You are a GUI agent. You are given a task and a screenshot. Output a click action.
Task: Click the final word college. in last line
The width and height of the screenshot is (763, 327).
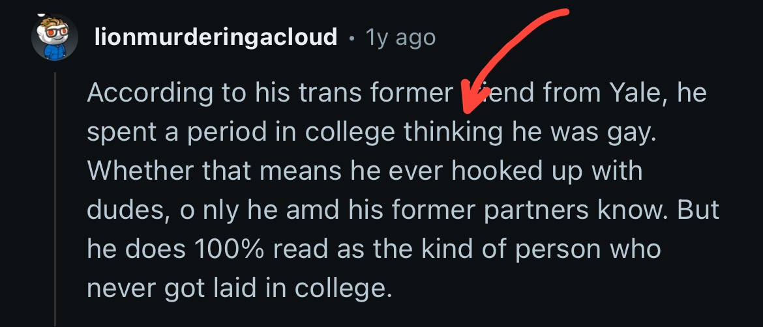[x=343, y=289]
